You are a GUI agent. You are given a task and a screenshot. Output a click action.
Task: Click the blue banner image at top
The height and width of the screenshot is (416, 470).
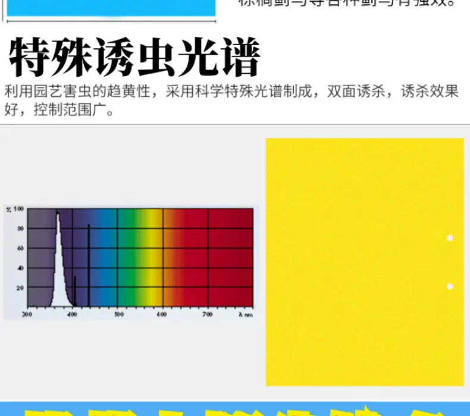tap(111, 8)
